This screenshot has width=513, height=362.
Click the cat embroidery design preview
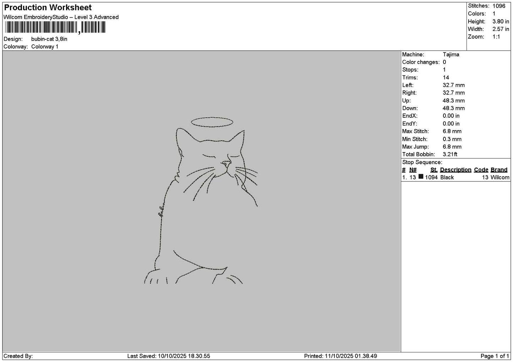pyautogui.click(x=201, y=201)
